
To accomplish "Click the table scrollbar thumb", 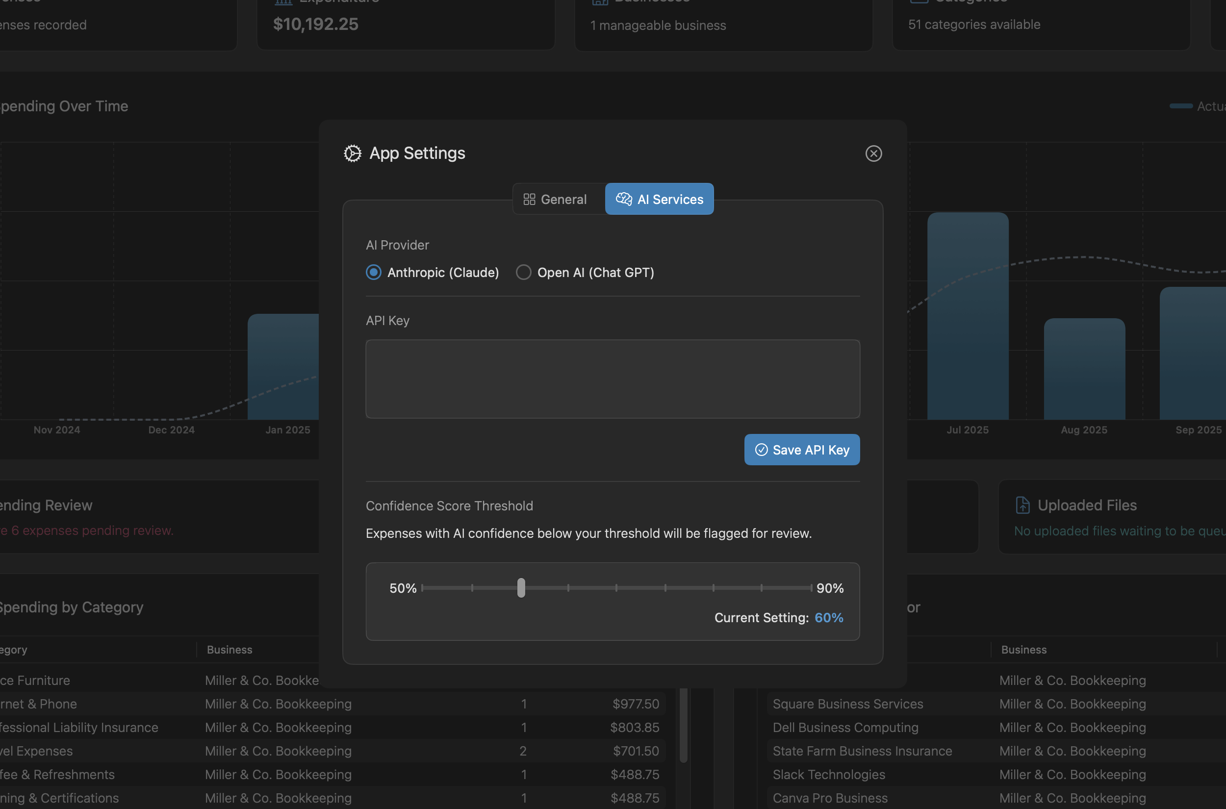I will [x=683, y=725].
